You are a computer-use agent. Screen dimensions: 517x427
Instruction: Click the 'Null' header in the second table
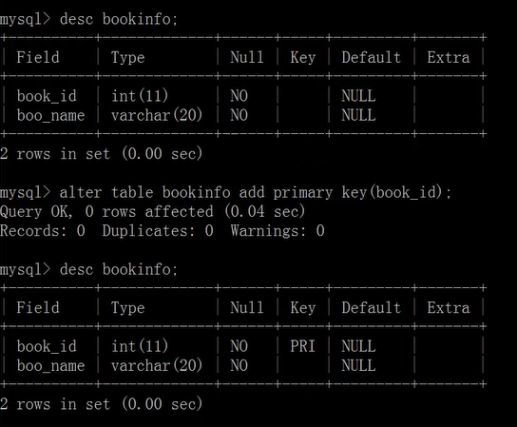pyautogui.click(x=247, y=307)
